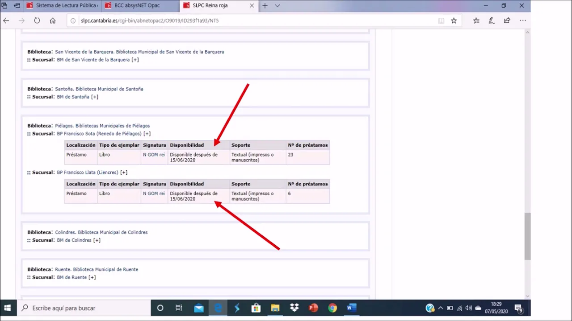Select loan count value 23

click(290, 155)
